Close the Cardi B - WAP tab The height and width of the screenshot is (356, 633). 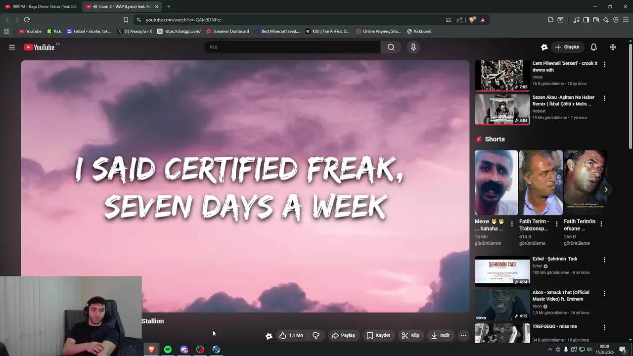click(x=157, y=6)
